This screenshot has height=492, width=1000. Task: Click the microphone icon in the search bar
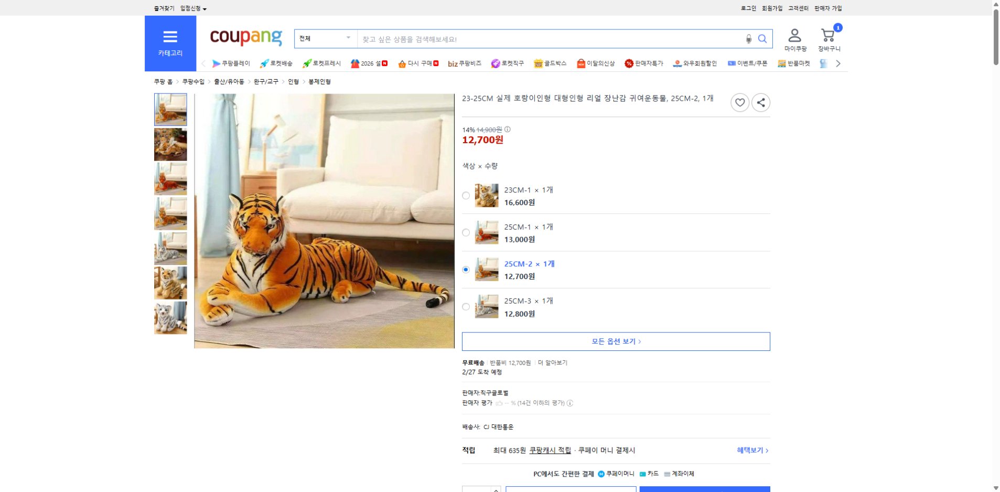coord(749,39)
